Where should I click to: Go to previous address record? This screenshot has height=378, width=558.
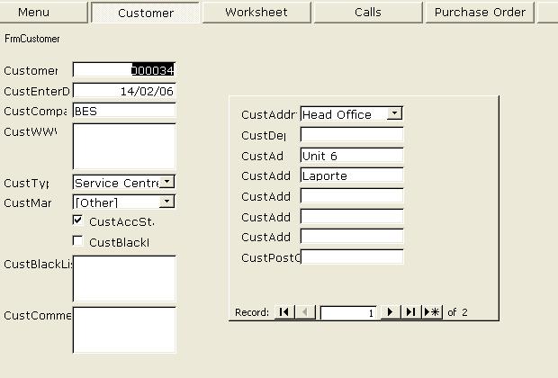click(x=304, y=312)
